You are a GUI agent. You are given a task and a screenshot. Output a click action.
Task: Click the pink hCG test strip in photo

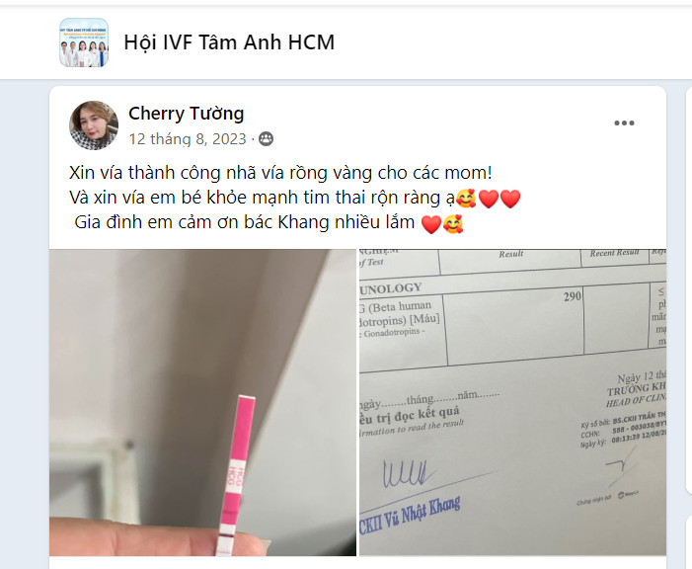(235, 475)
